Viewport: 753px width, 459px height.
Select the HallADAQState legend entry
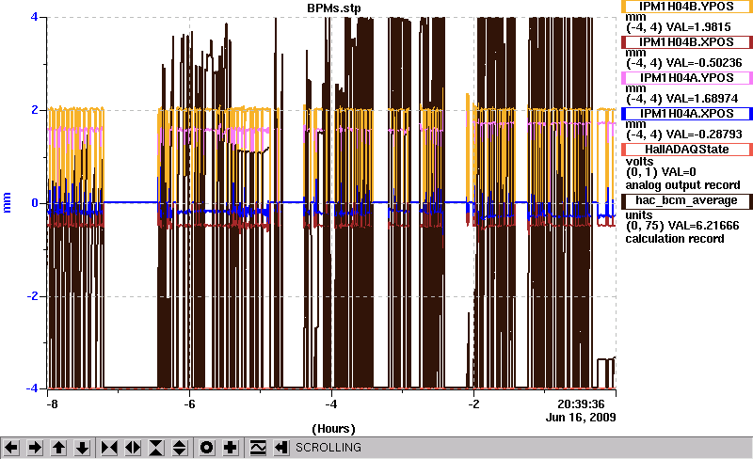coord(686,150)
